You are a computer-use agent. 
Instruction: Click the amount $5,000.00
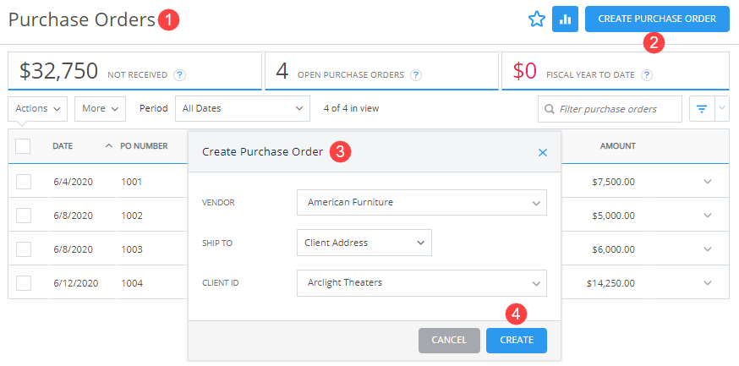(x=613, y=216)
